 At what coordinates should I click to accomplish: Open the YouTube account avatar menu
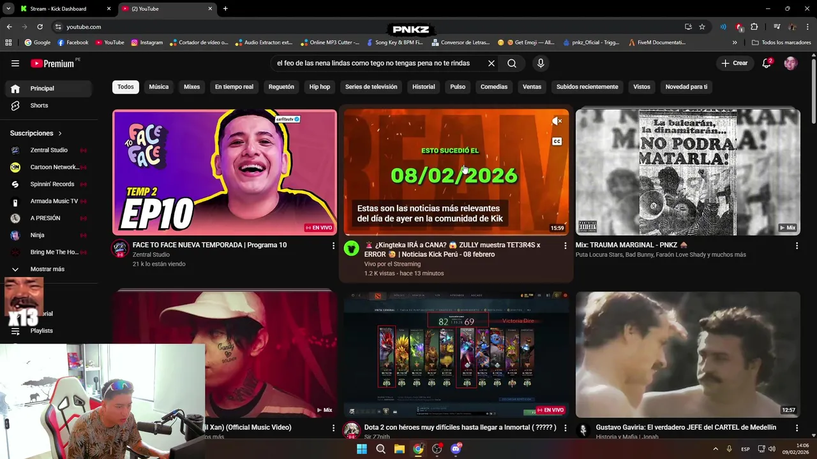click(x=791, y=63)
